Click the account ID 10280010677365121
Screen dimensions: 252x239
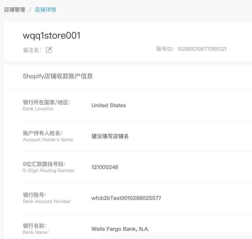(x=202, y=49)
